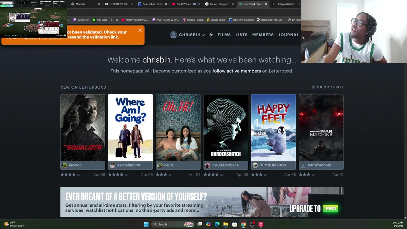Screen dimensions: 407x229
Task: Open the clock and date in the tray
Action: pyautogui.click(x=398, y=224)
